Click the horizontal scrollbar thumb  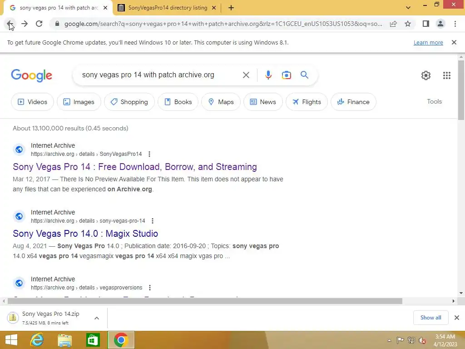click(x=205, y=301)
